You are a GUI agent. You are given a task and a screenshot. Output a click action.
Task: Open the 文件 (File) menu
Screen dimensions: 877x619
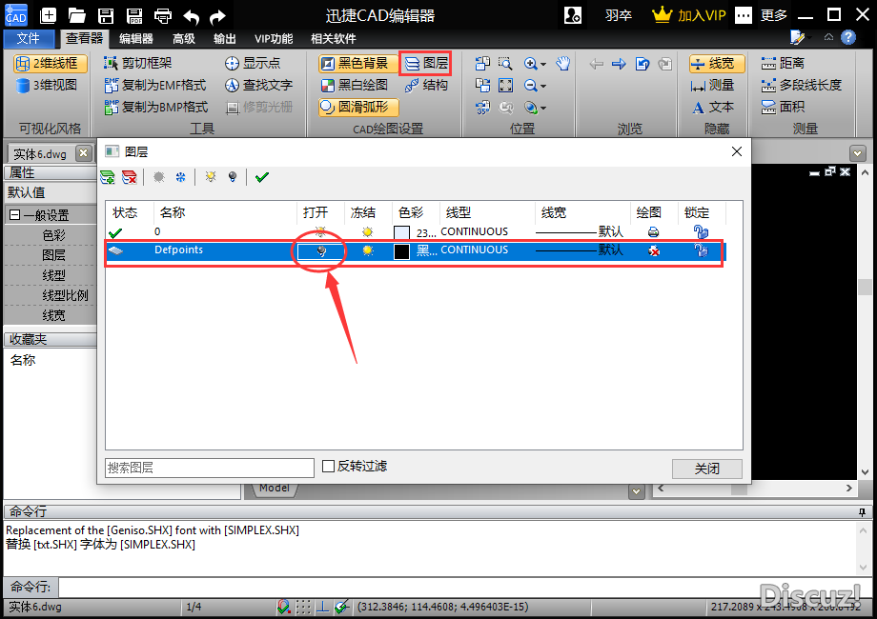coord(29,39)
